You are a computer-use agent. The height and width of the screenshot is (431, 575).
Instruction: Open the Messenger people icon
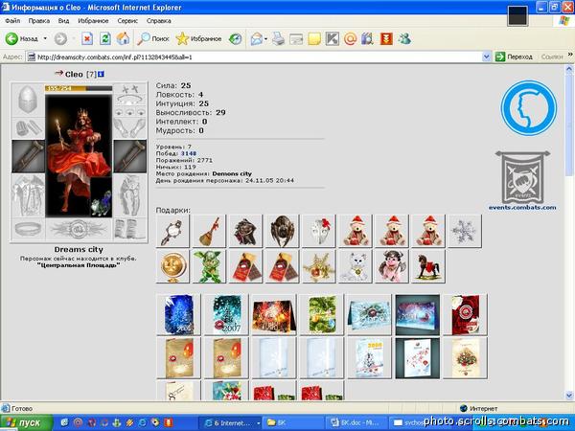point(404,38)
